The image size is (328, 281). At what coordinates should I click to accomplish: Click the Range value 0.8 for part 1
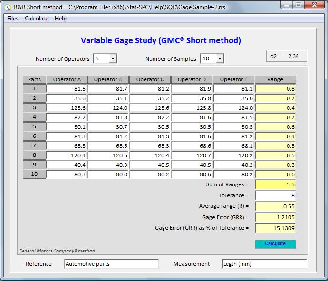click(275, 89)
